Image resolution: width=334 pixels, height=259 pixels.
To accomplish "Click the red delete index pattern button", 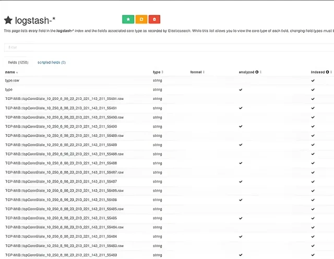I will 154,19.
